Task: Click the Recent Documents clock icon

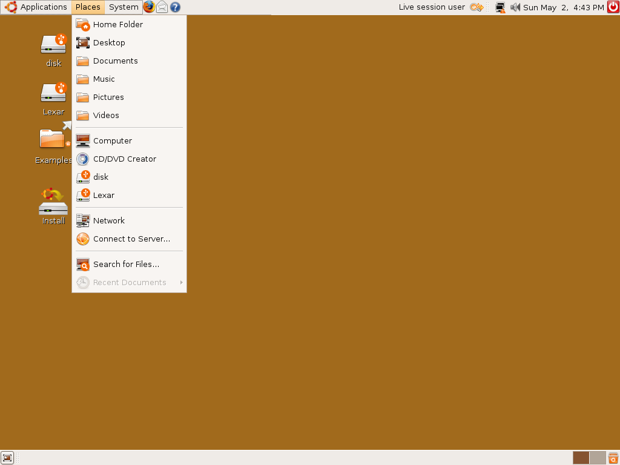Action: (x=83, y=282)
